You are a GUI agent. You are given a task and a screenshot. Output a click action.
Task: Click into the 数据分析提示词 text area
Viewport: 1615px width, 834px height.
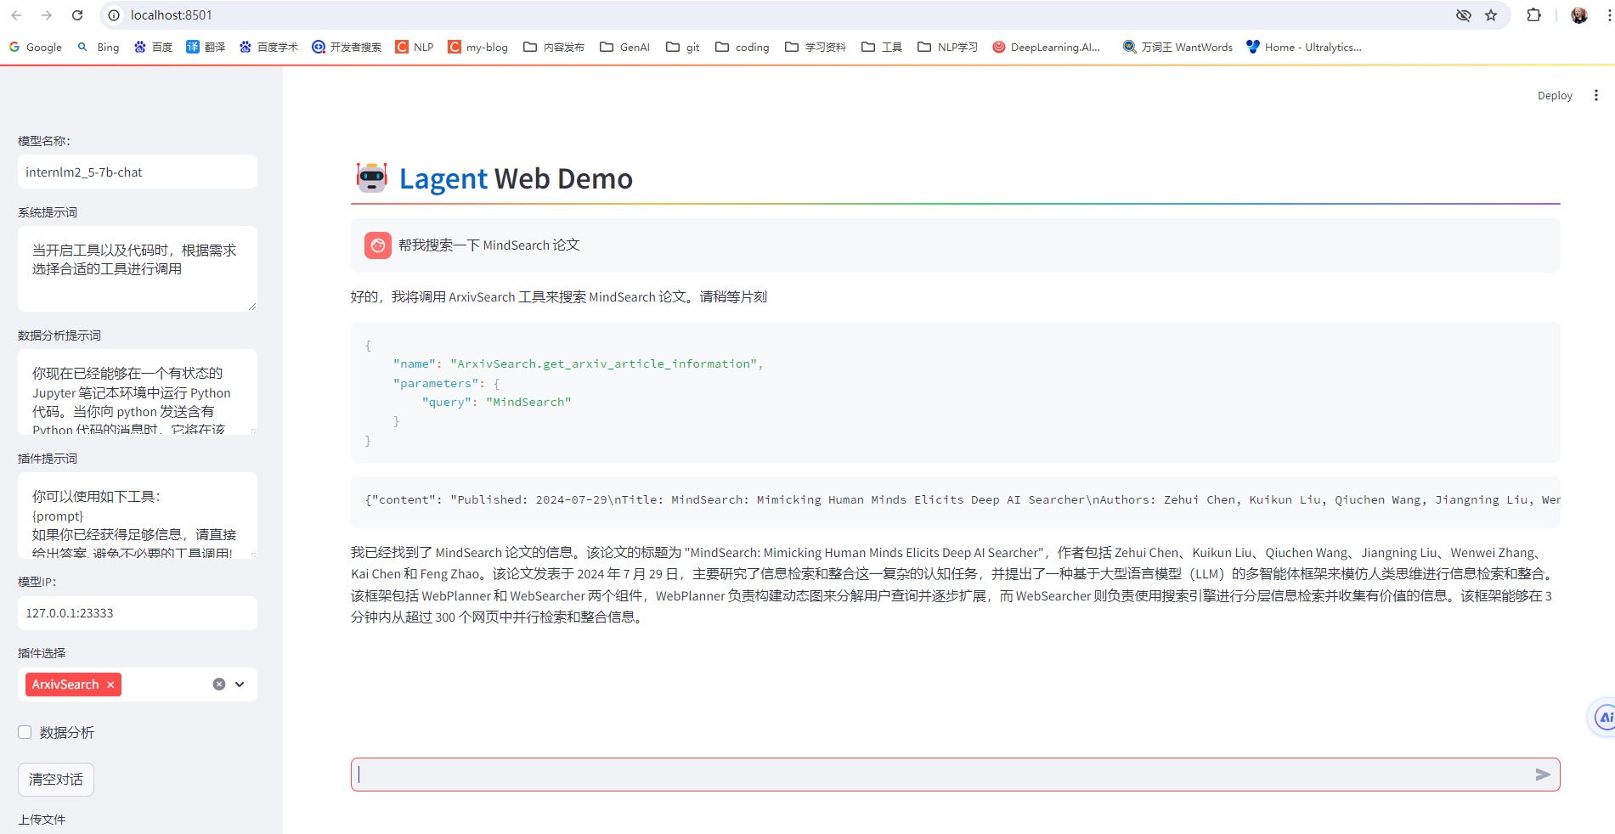coord(138,392)
